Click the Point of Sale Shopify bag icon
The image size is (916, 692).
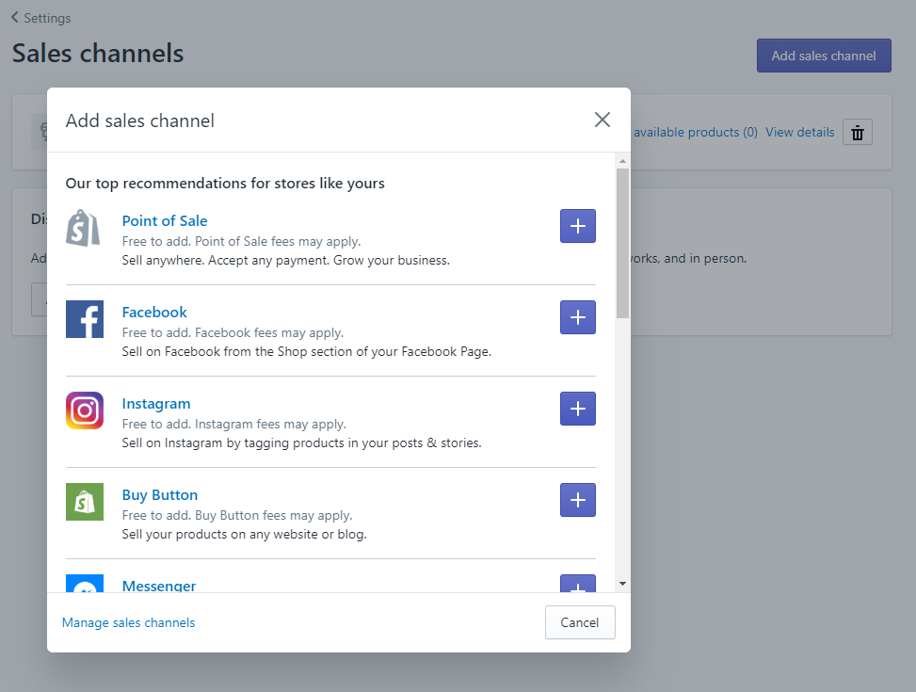pyautogui.click(x=84, y=228)
